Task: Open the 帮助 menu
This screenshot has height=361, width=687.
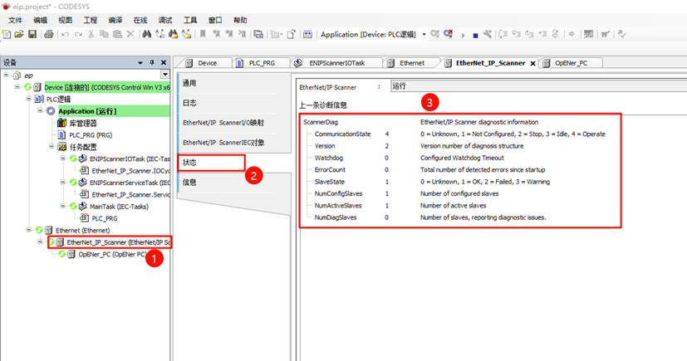Action: point(240,20)
